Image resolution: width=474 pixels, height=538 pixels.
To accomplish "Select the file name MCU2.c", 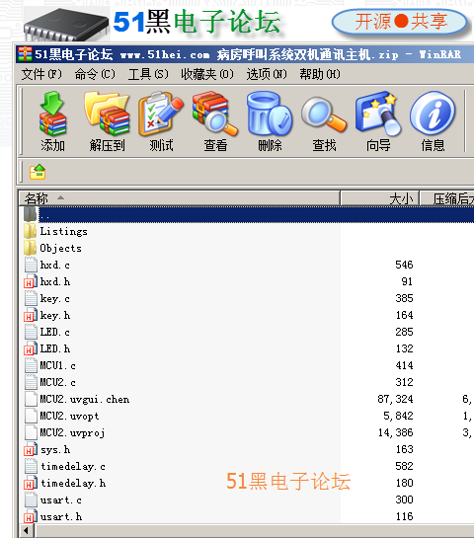I will tap(57, 383).
